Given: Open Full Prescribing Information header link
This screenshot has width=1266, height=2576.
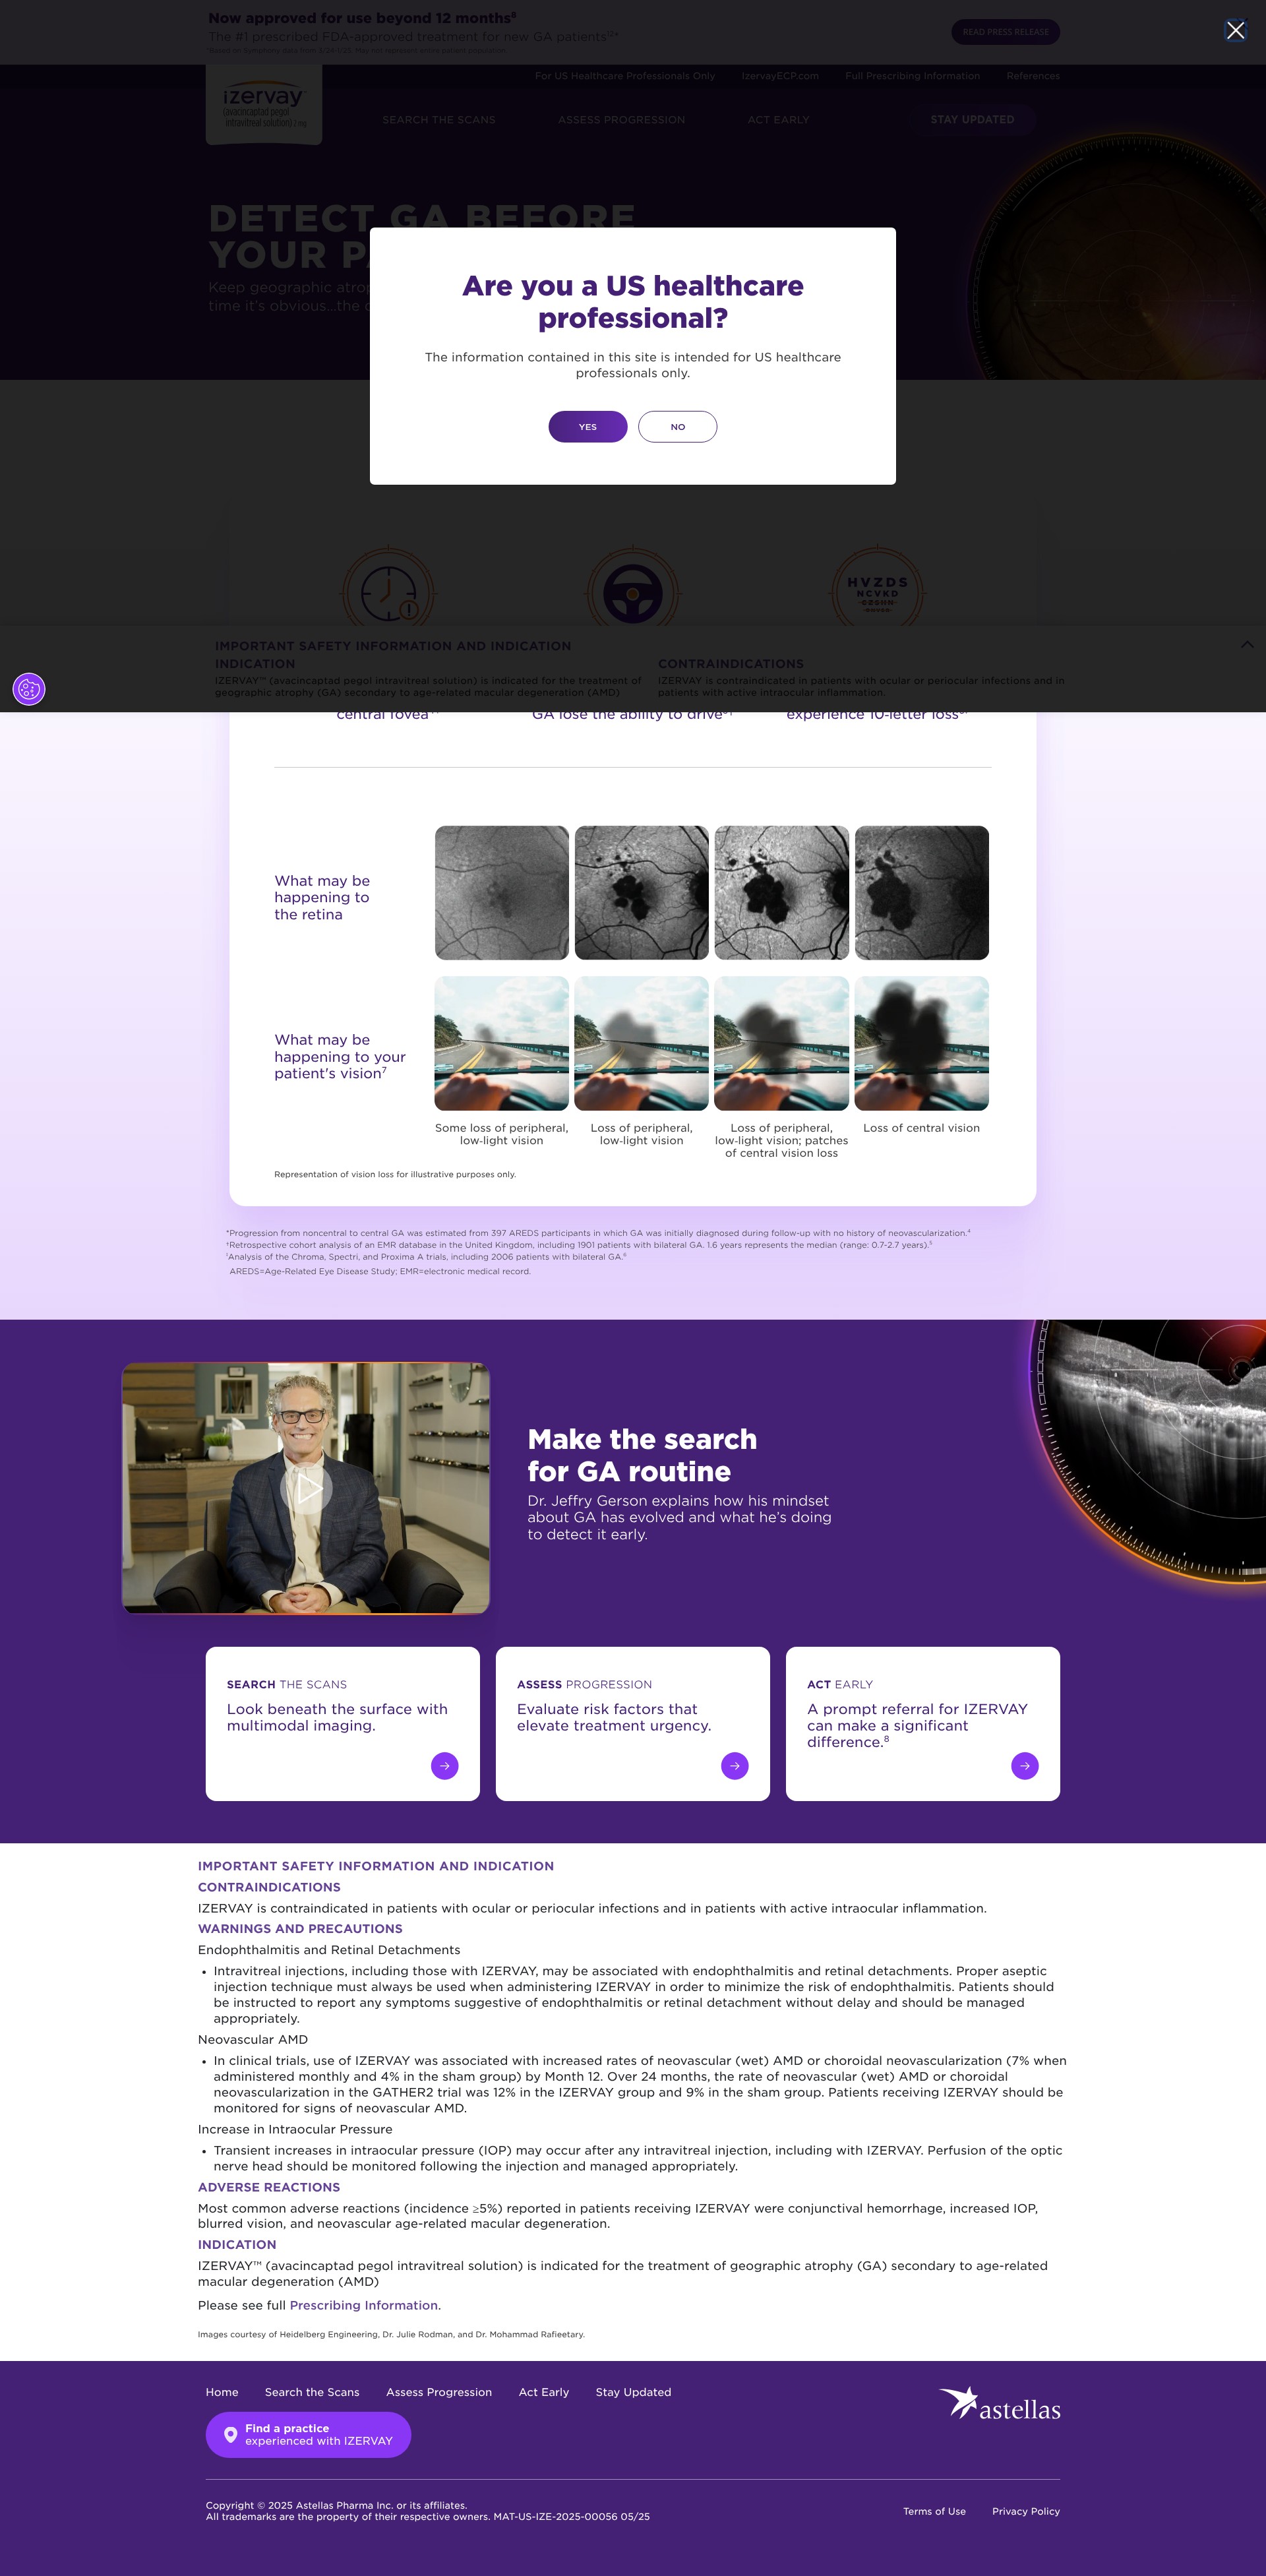Looking at the screenshot, I should click(912, 76).
